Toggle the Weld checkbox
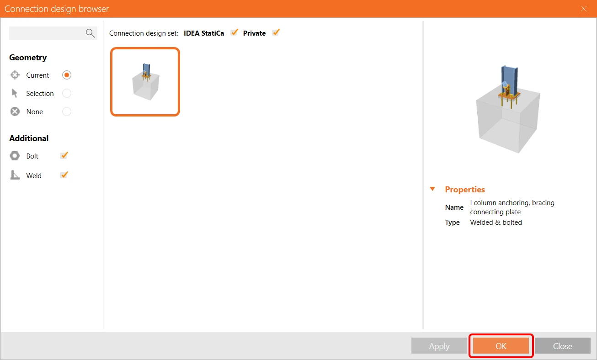This screenshot has height=360, width=597. (64, 175)
